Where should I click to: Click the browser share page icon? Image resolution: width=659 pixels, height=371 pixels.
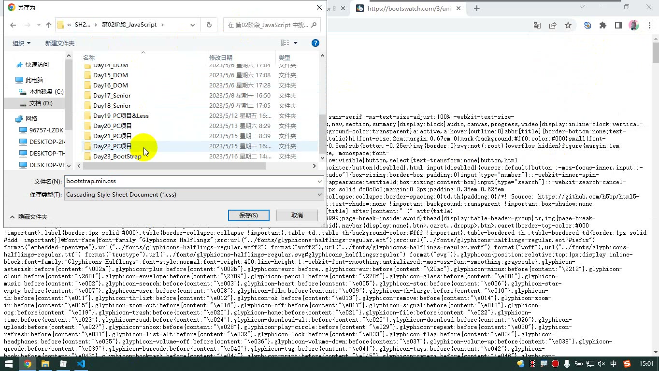click(x=553, y=26)
